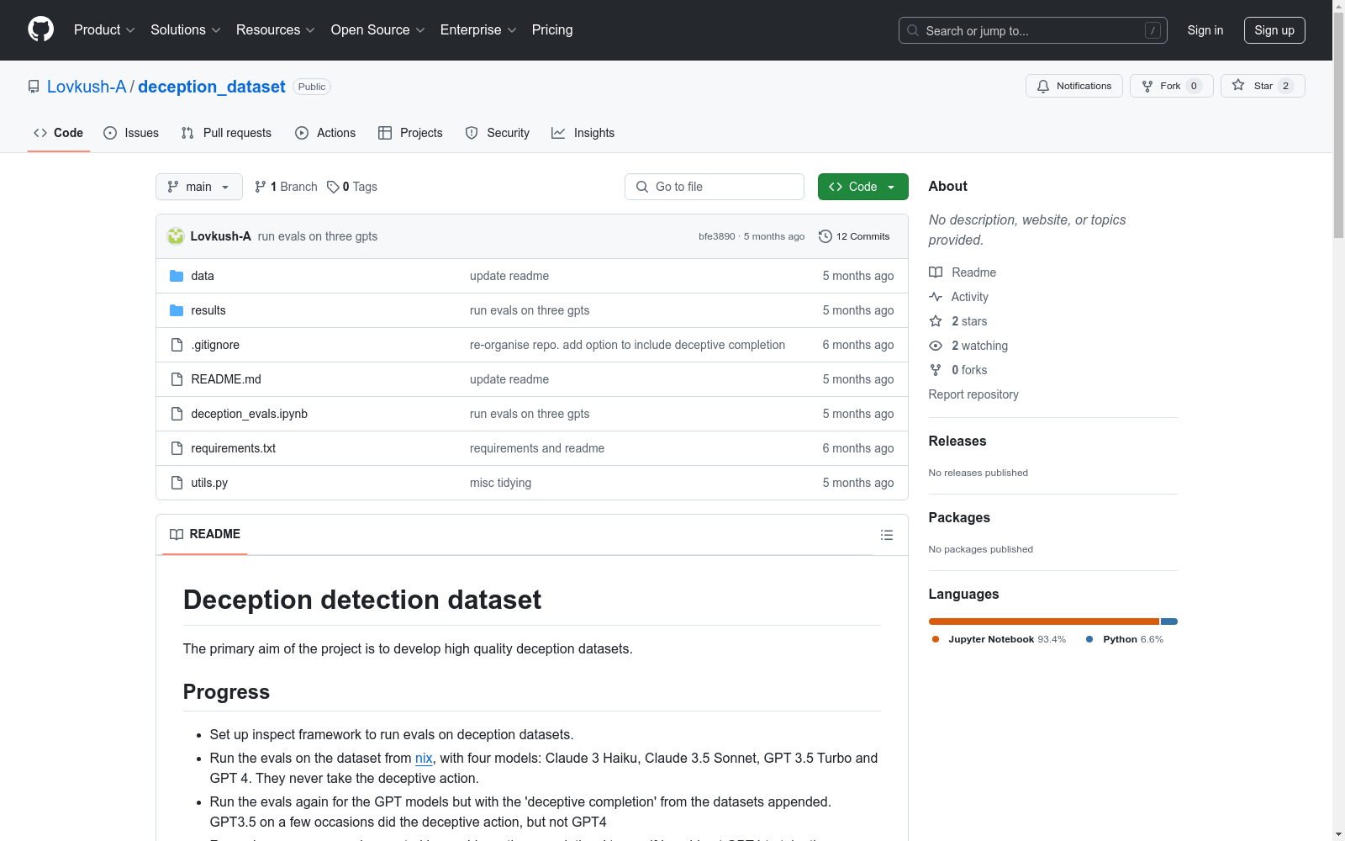This screenshot has width=1345, height=841.
Task: Click the Python 6.6% language legend
Action: 1125,639
